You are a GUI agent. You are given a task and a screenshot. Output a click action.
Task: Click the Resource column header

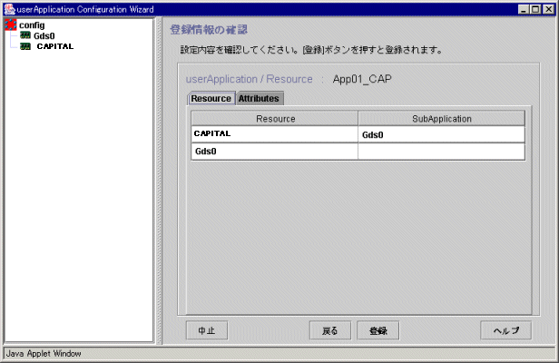pos(274,119)
